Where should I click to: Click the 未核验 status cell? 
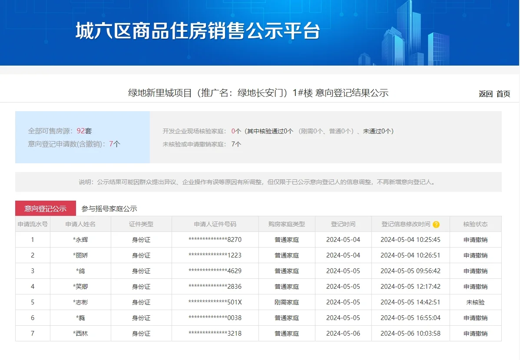tap(475, 302)
